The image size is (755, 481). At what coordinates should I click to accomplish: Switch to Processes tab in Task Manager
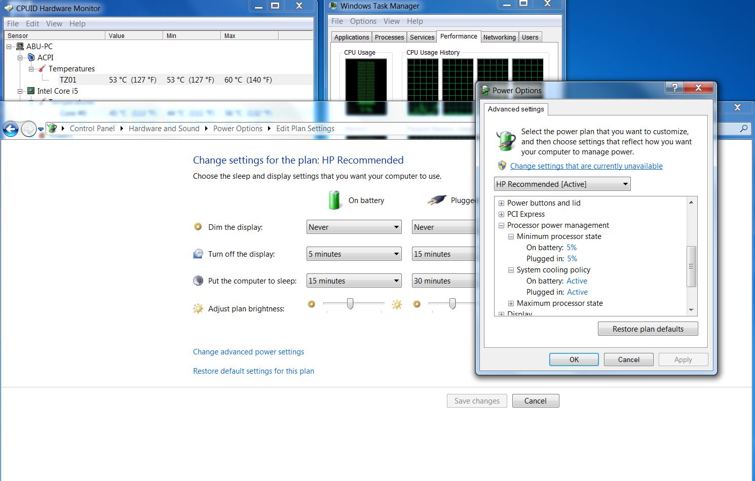tap(389, 37)
